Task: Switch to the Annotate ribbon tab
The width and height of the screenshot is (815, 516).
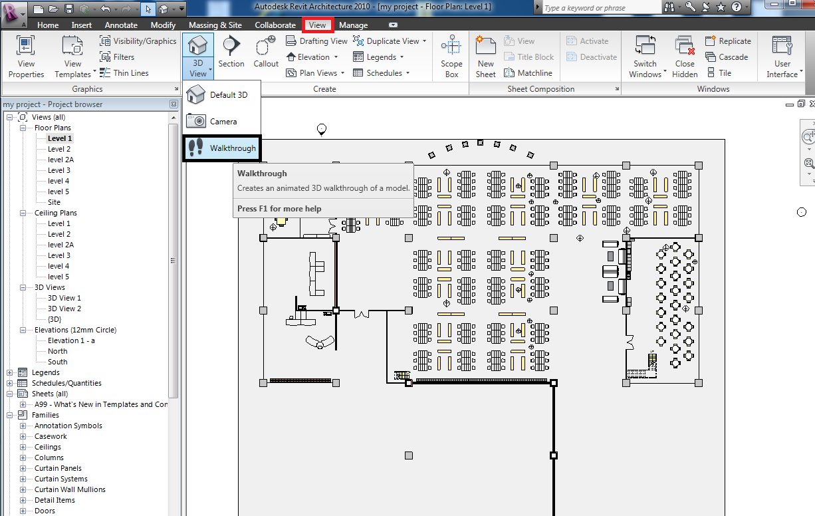Action: 121,25
